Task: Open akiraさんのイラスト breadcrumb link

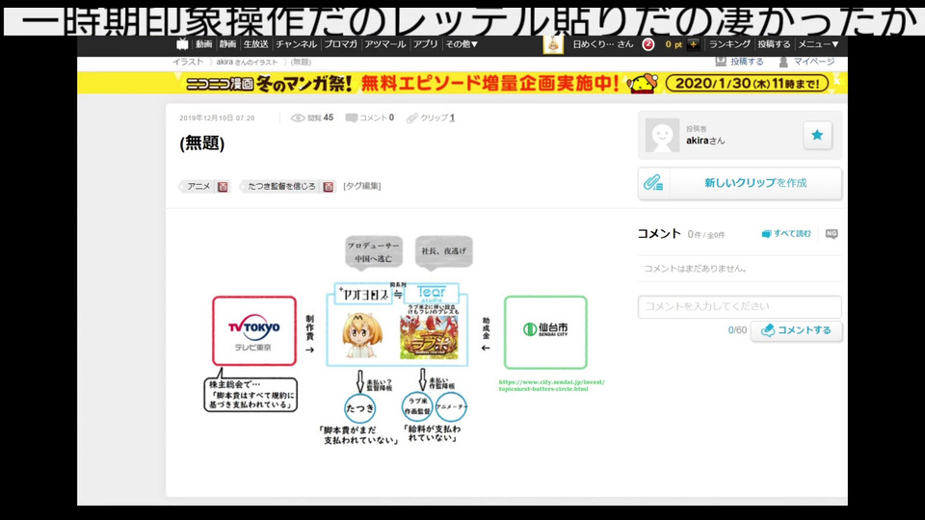Action: 247,62
